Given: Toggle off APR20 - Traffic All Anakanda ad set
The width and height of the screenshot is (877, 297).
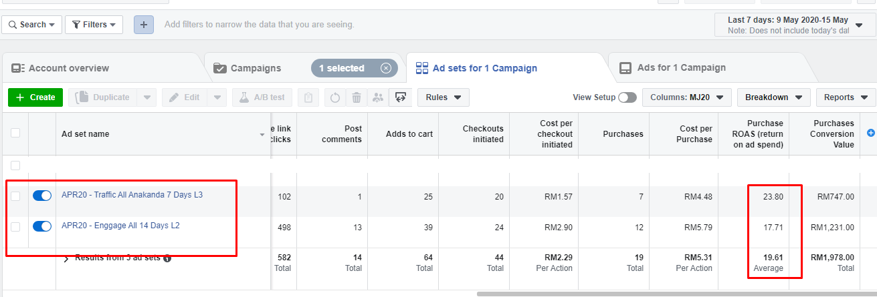Looking at the screenshot, I should pos(42,196).
